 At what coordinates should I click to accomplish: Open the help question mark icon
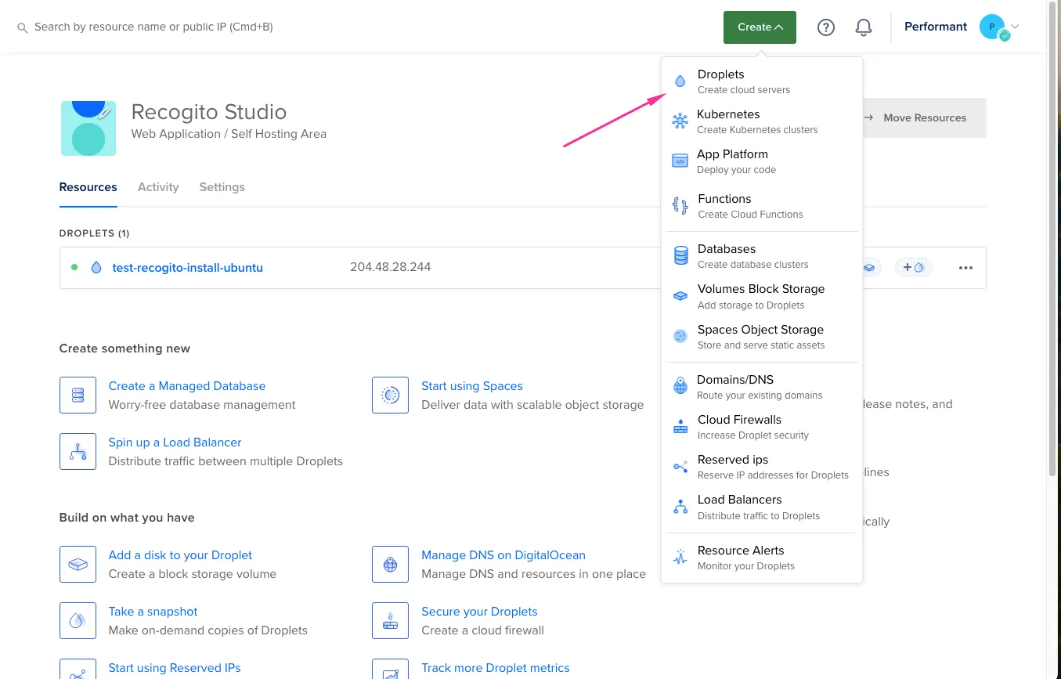coord(825,27)
